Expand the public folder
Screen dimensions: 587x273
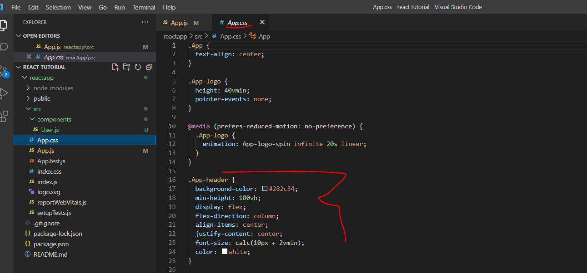(x=29, y=98)
